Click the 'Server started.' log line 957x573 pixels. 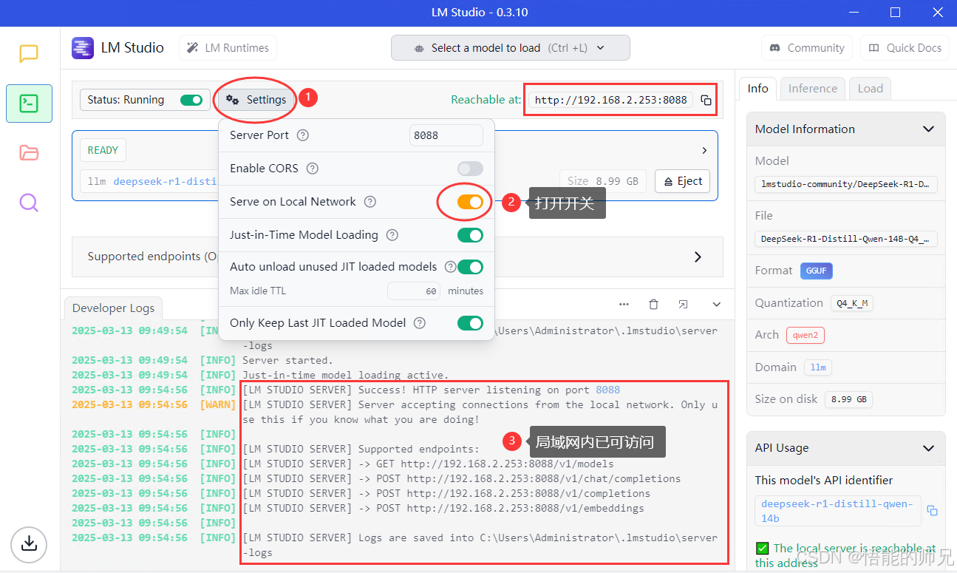coord(288,360)
